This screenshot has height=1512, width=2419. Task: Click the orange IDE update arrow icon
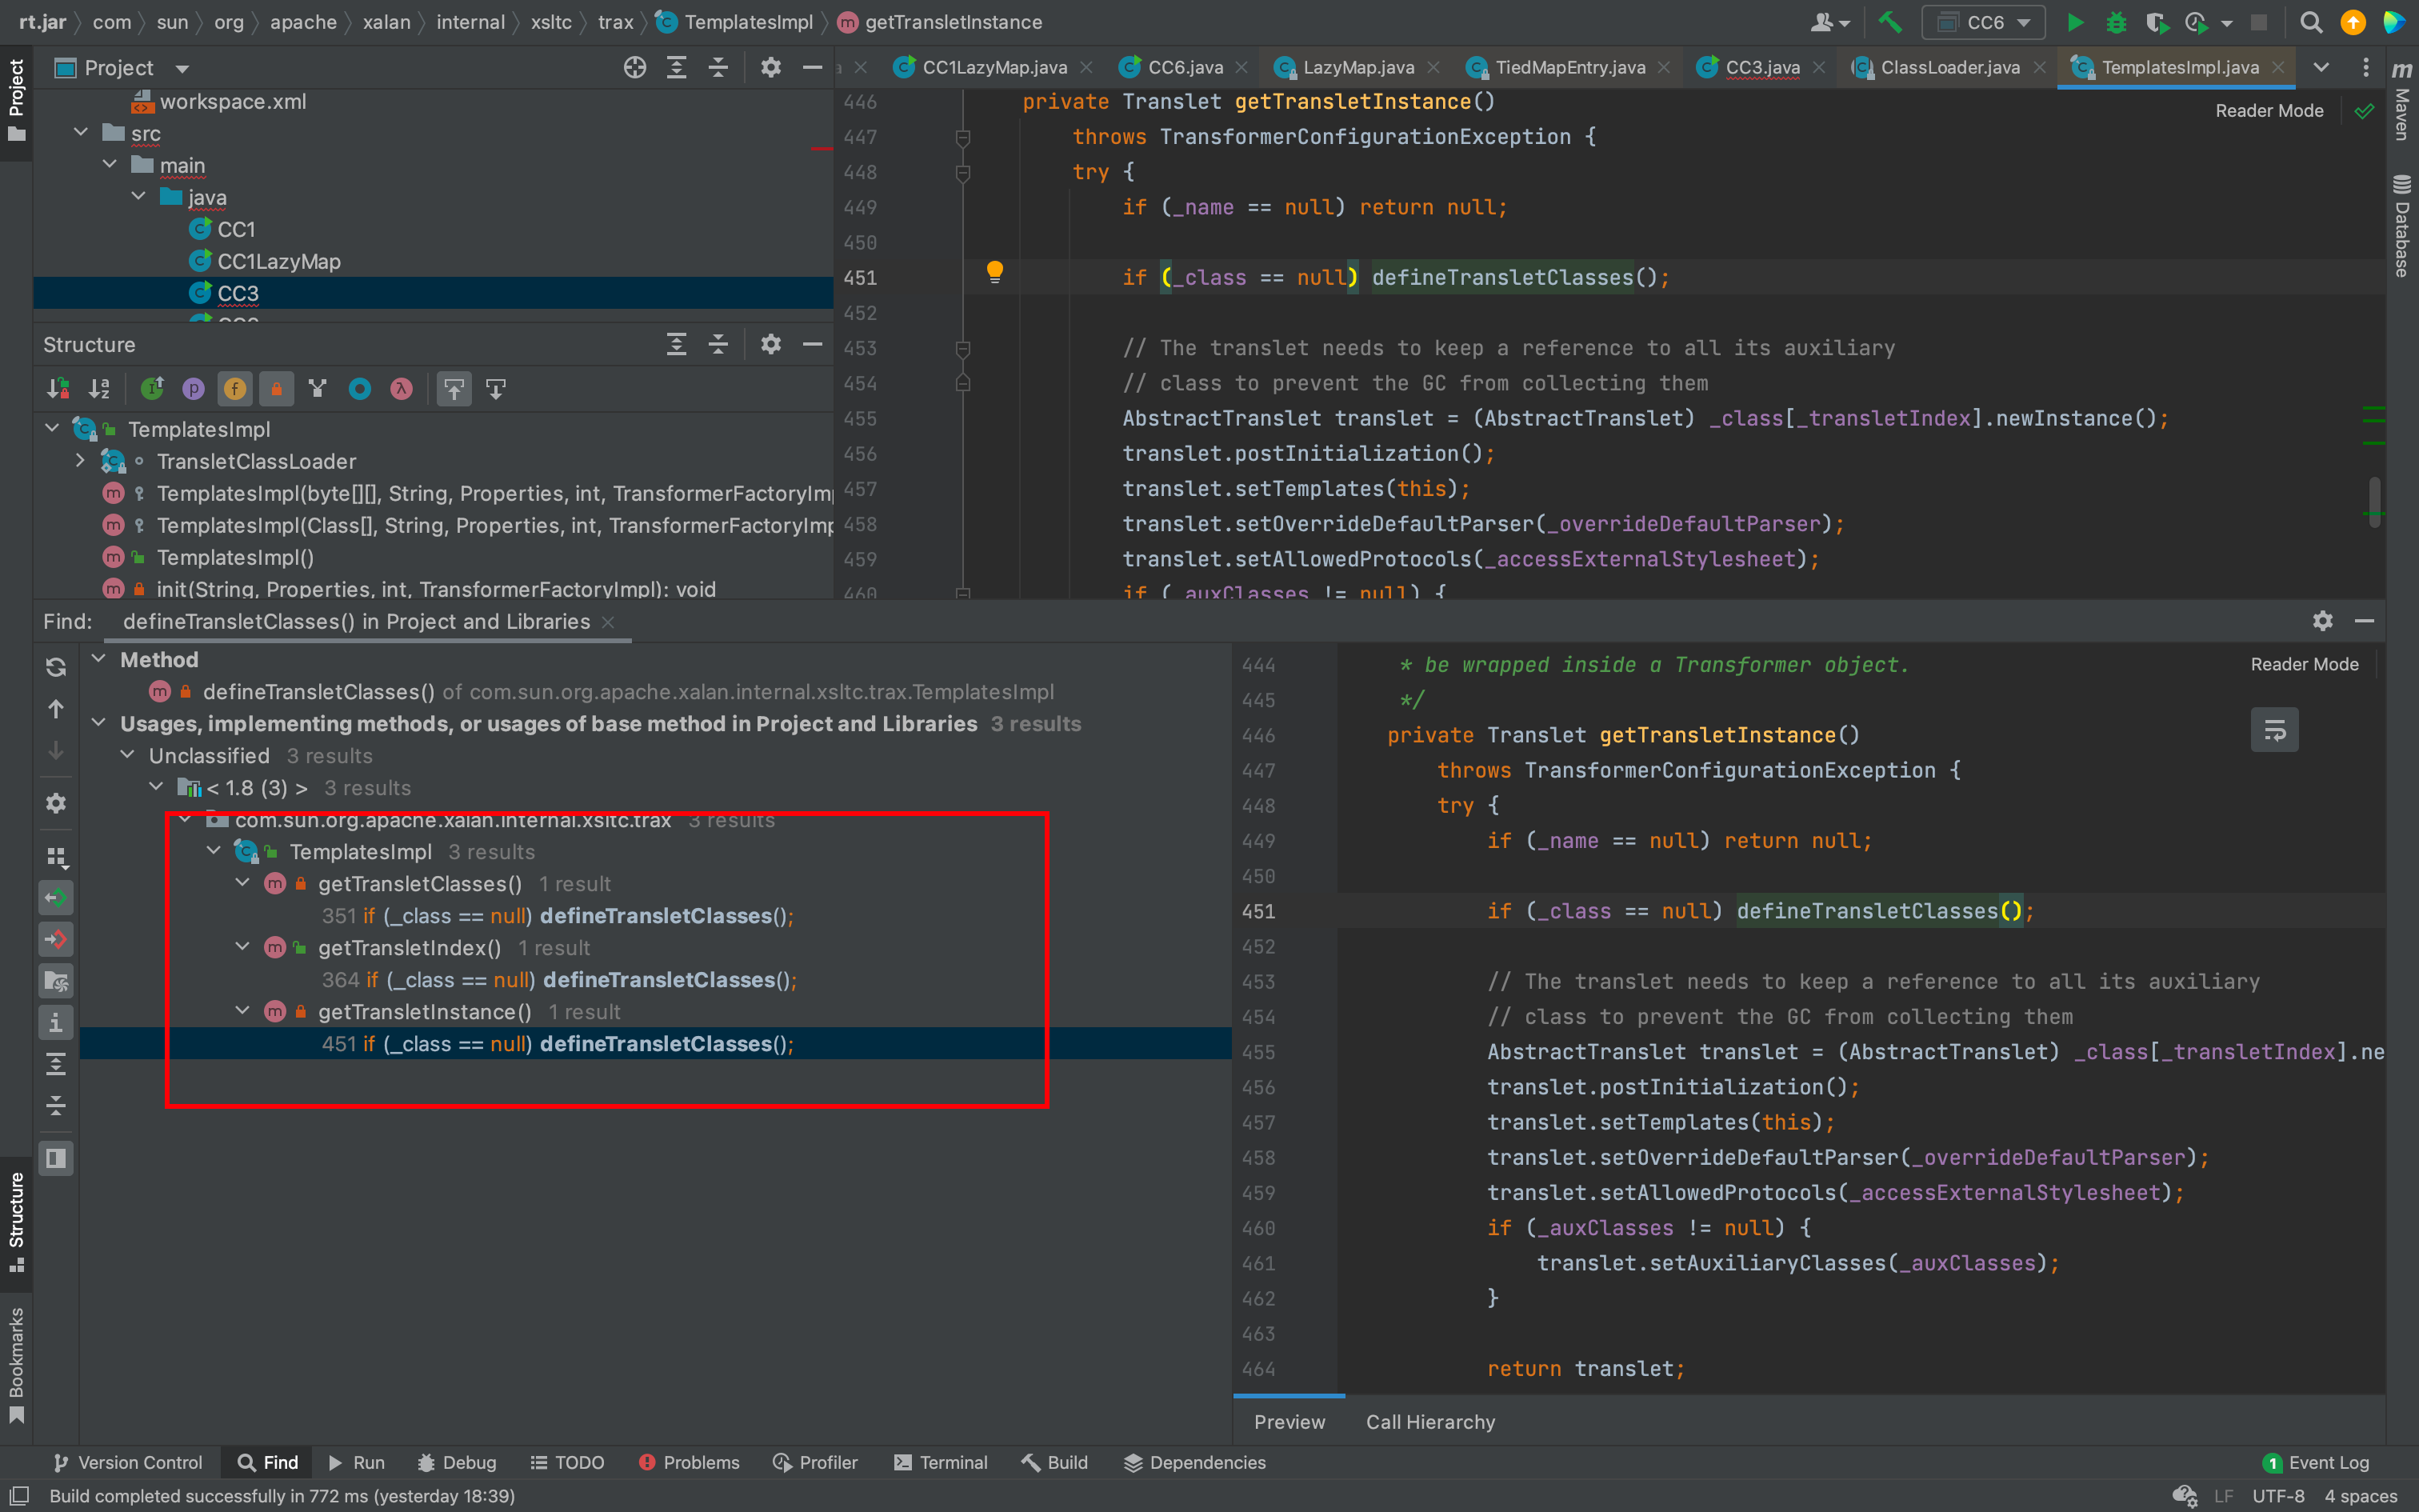[x=2353, y=22]
